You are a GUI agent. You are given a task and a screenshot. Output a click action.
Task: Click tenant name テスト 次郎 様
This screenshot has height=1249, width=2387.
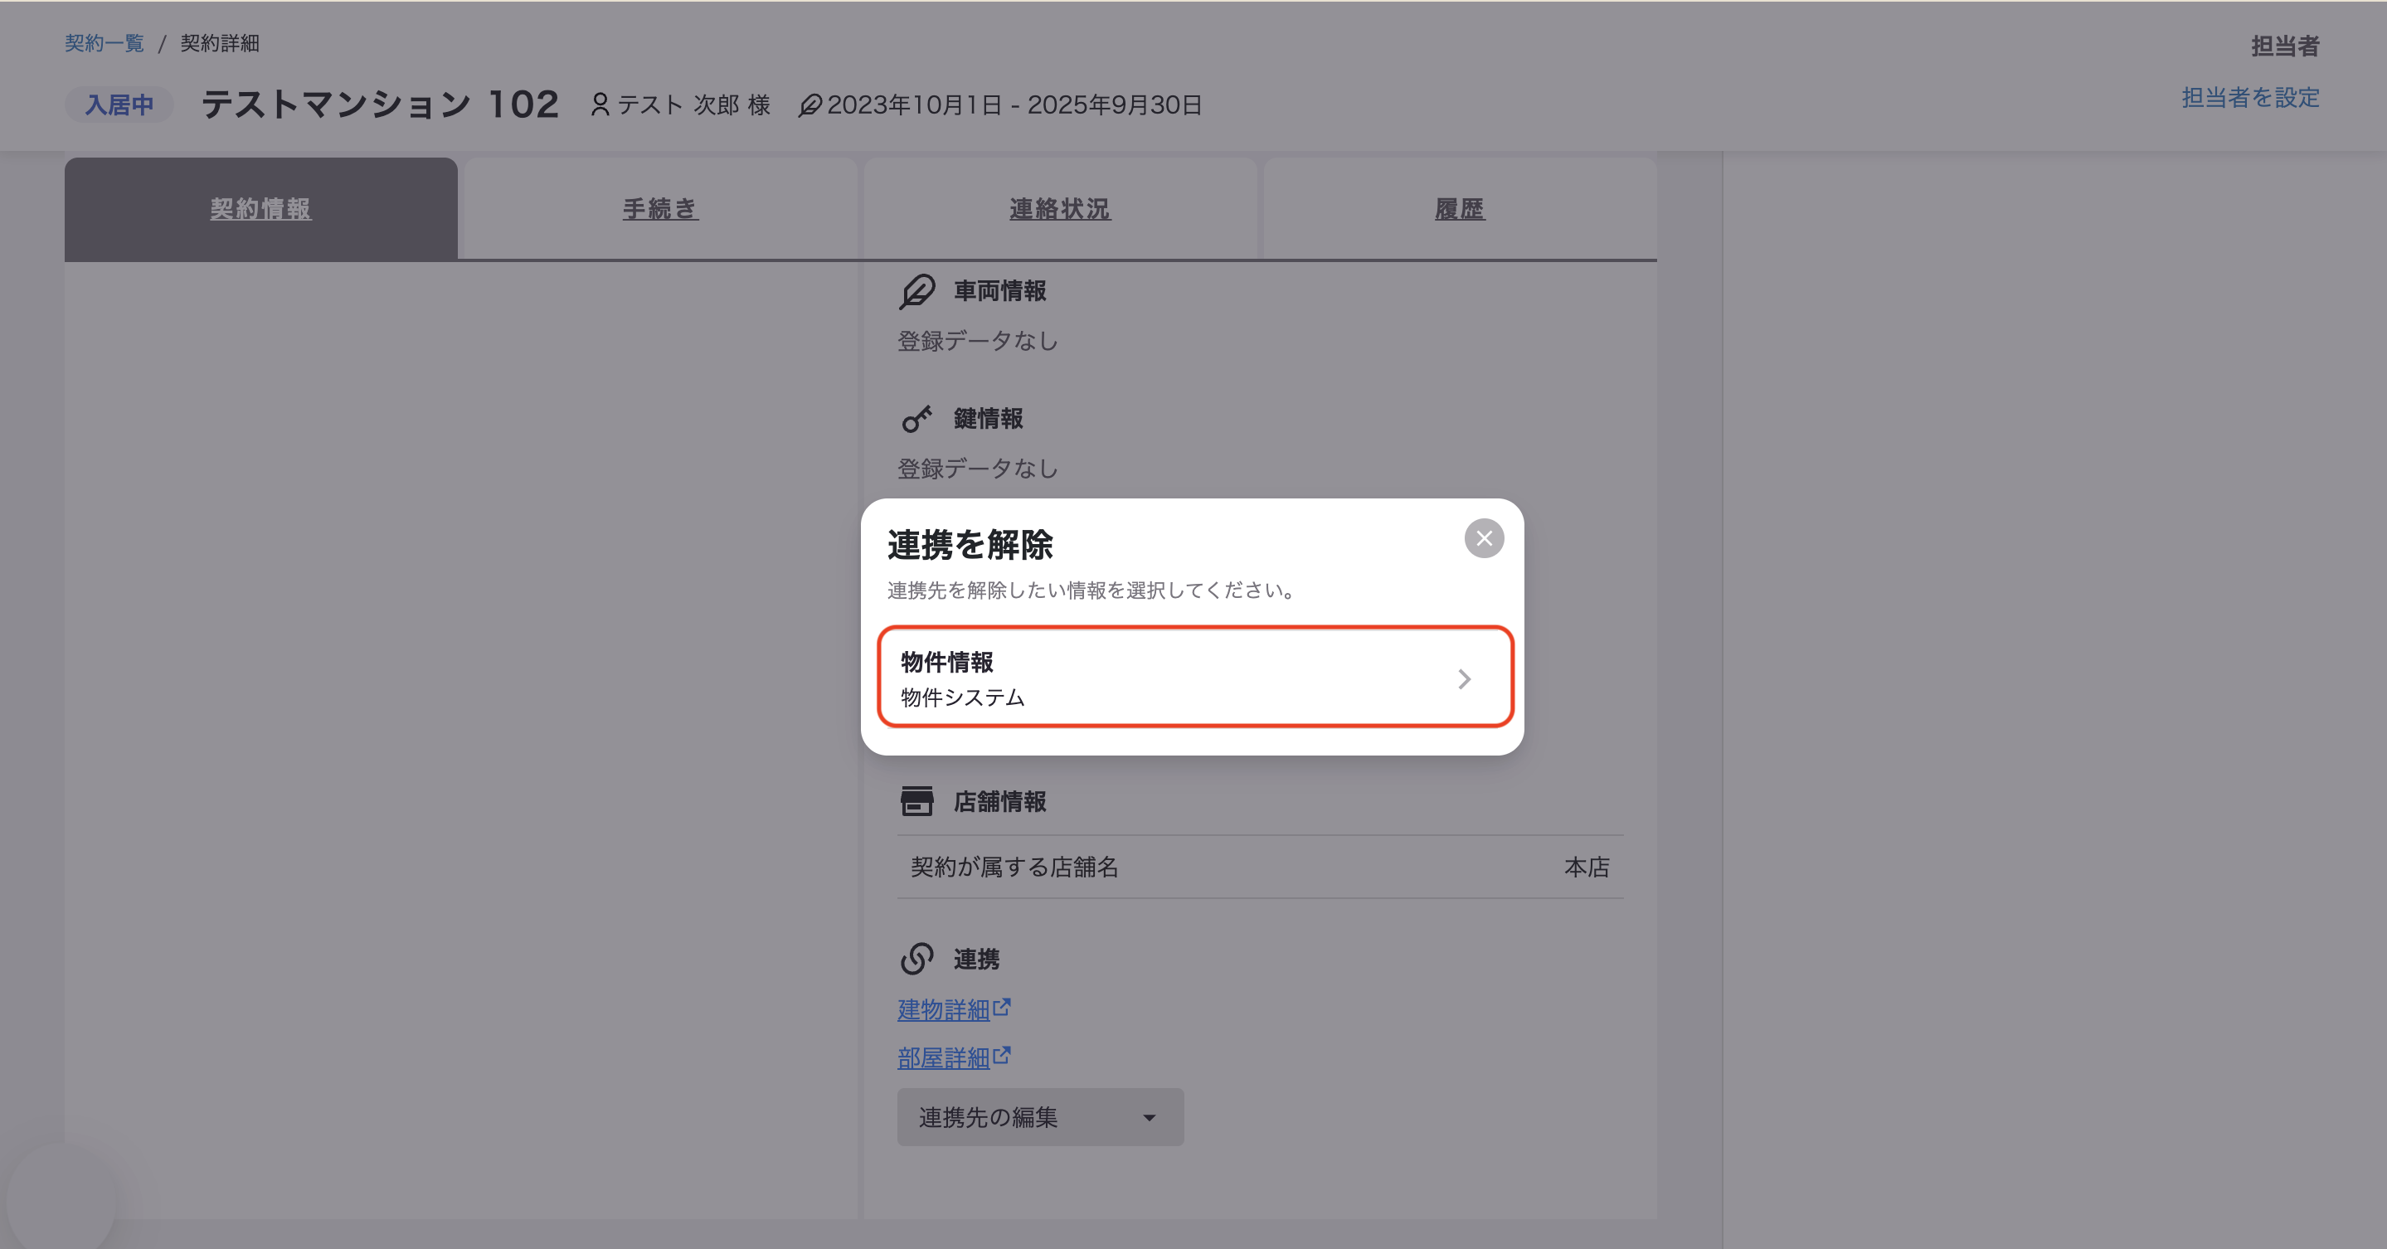(694, 104)
